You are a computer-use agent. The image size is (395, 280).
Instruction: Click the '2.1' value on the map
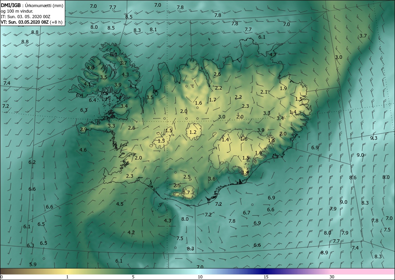tap(264, 92)
